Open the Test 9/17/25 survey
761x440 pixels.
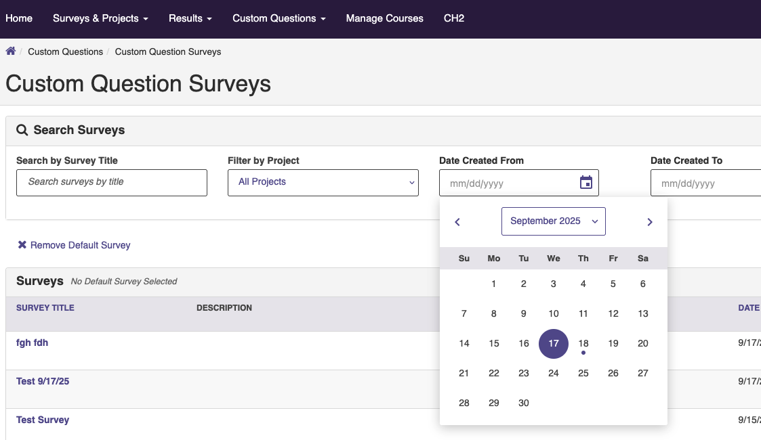(x=43, y=381)
